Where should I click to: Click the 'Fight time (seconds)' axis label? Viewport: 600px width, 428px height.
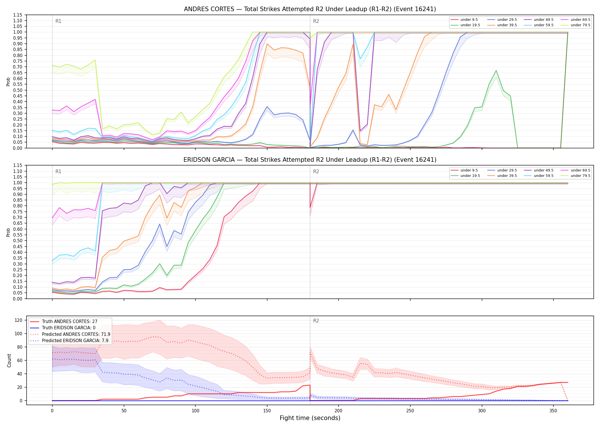coord(310,418)
